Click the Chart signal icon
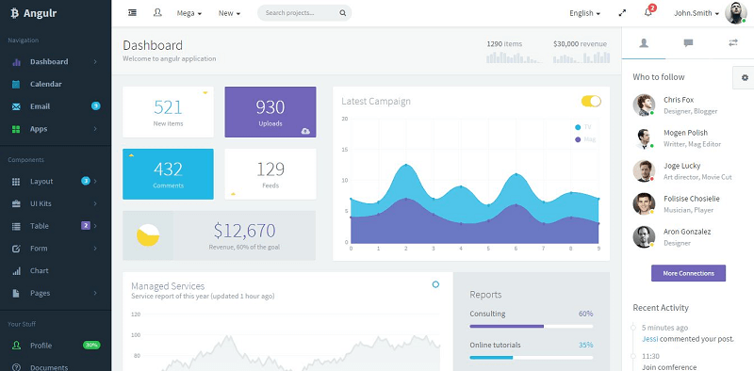754x371 pixels. coord(16,271)
